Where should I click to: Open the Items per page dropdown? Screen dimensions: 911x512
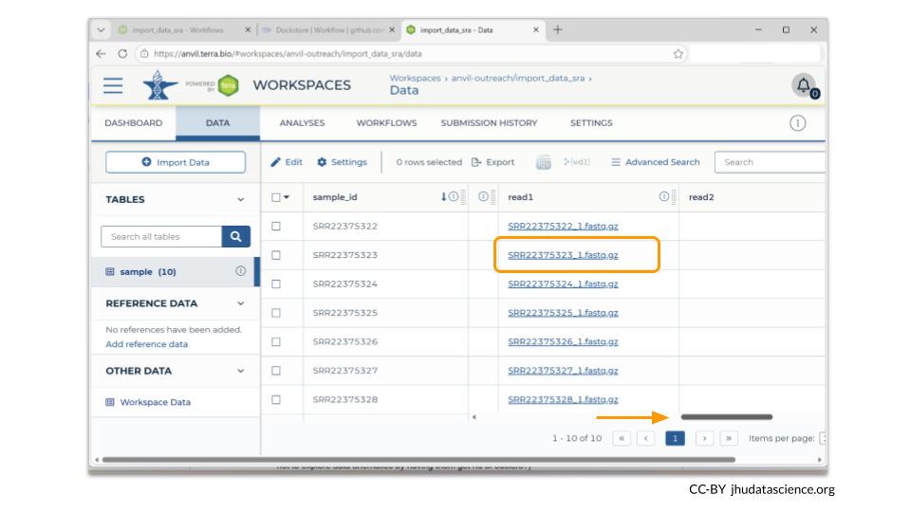pyautogui.click(x=822, y=438)
